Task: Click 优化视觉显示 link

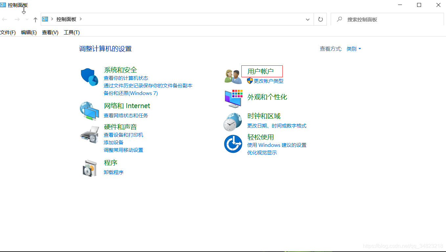Action: tap(262, 153)
